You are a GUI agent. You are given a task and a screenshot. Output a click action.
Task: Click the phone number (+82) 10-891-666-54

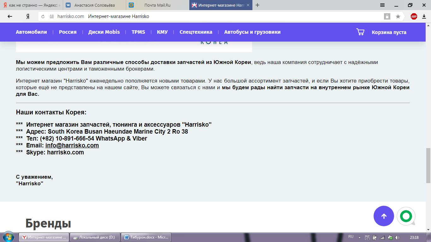coord(67,138)
